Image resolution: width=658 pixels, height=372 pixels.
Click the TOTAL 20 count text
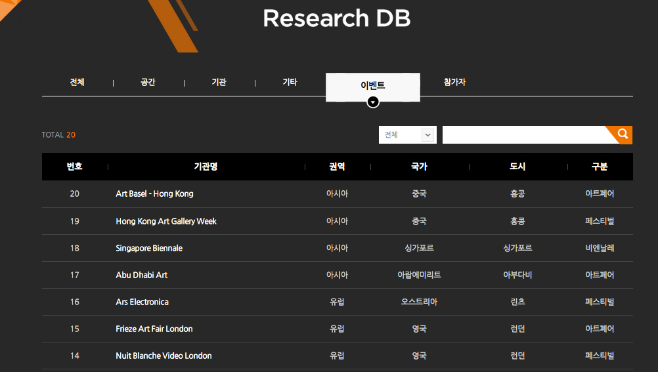click(x=58, y=135)
